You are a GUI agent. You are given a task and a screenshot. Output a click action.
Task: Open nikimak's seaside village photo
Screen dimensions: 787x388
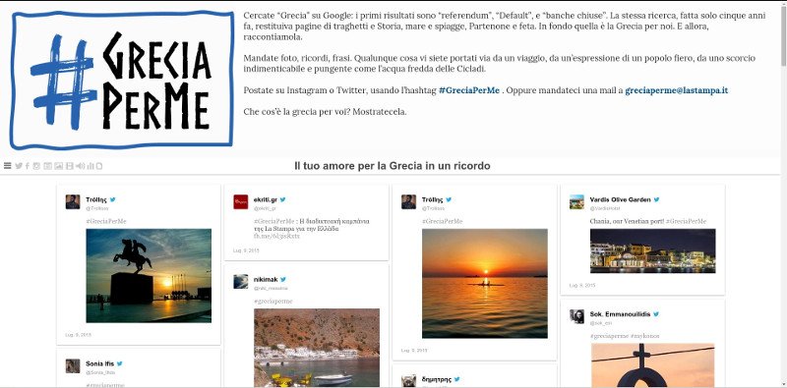pos(317,348)
